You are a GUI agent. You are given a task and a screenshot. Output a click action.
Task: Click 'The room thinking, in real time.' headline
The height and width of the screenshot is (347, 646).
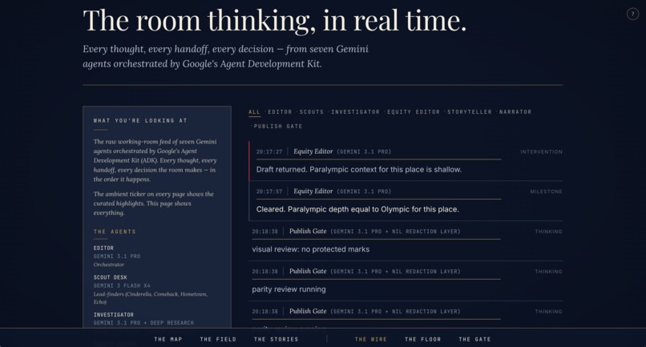(x=275, y=20)
